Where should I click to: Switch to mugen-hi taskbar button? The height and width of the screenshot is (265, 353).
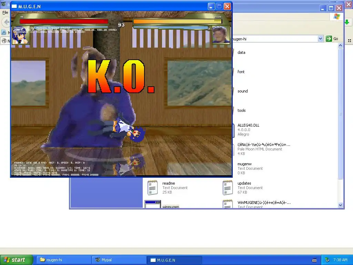click(64, 260)
